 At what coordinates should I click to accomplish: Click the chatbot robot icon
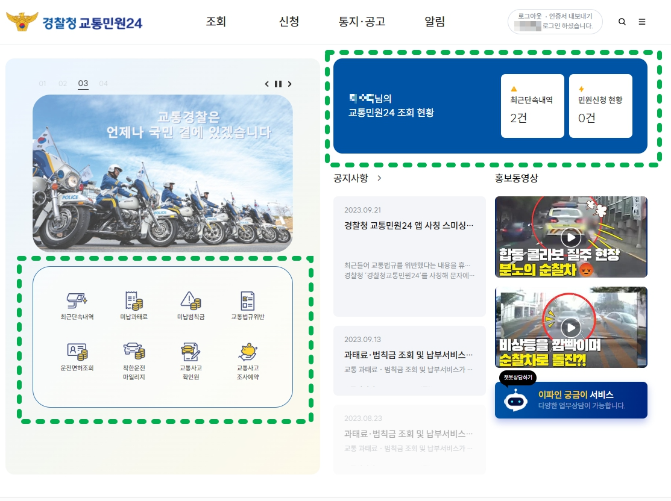(515, 400)
